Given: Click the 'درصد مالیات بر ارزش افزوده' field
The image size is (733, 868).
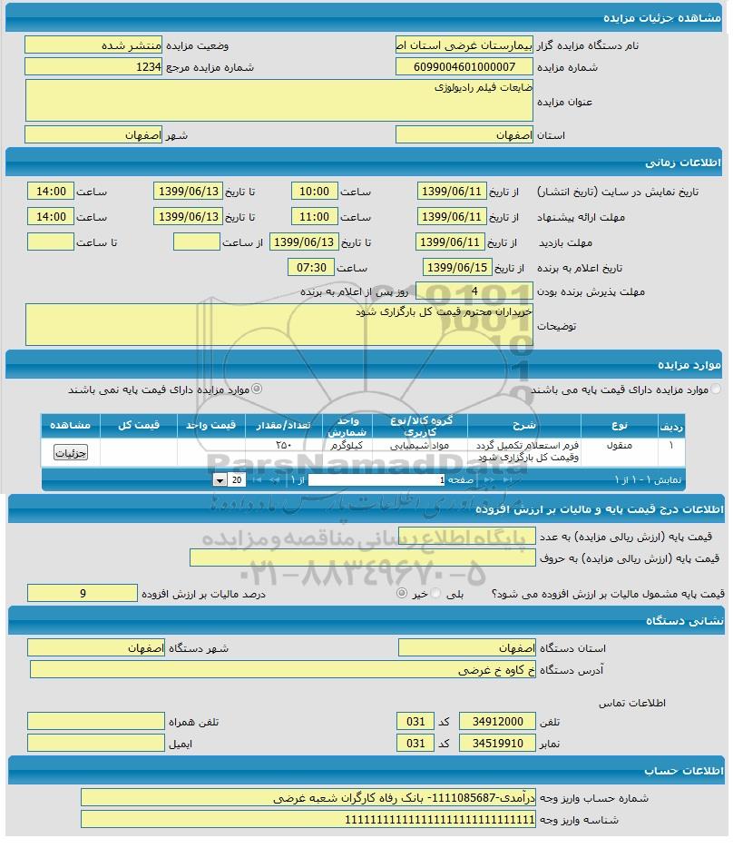Looking at the screenshot, I should tap(83, 593).
